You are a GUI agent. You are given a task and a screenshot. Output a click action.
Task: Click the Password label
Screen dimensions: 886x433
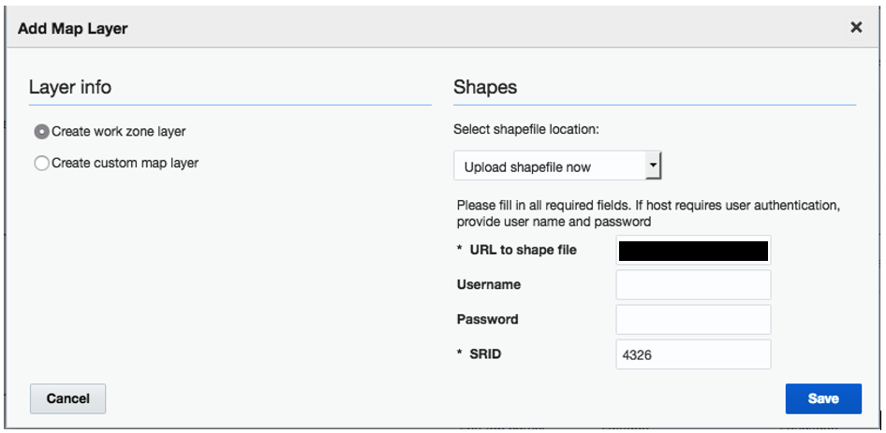(487, 319)
